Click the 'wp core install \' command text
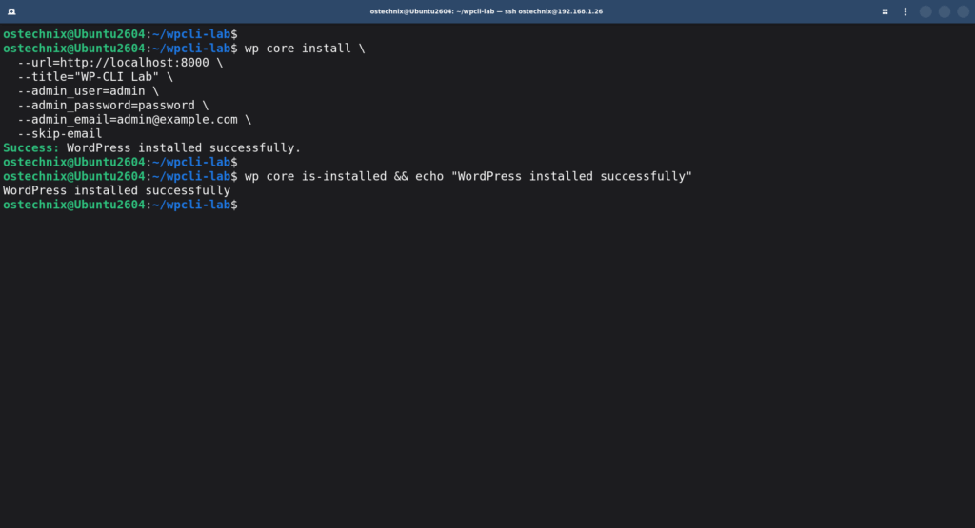Viewport: 975px width, 528px height. click(305, 49)
